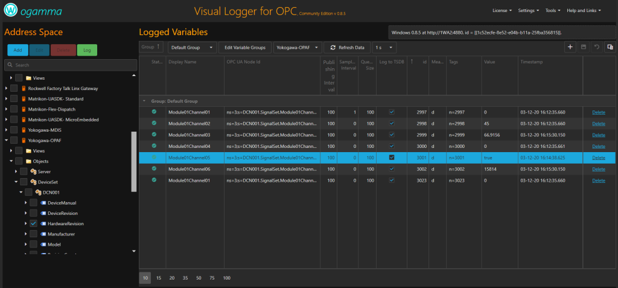Click the plus icon to add variable
The height and width of the screenshot is (288, 618).
click(x=570, y=47)
